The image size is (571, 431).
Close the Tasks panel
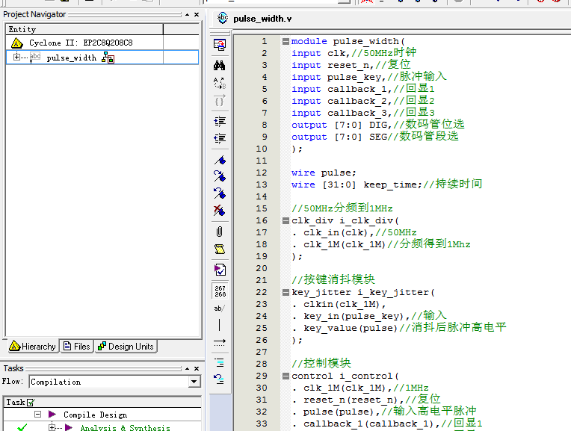(x=197, y=368)
